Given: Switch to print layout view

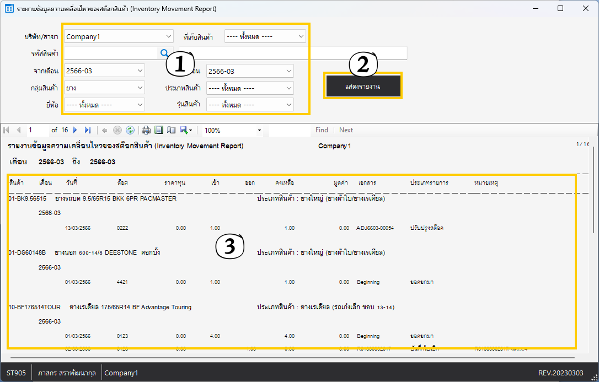Looking at the screenshot, I should (159, 130).
